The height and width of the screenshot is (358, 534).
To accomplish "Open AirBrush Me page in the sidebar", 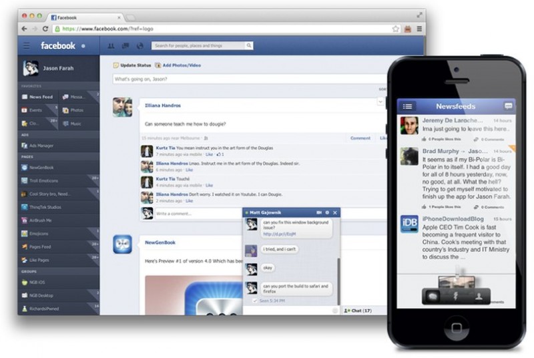I will (x=59, y=220).
